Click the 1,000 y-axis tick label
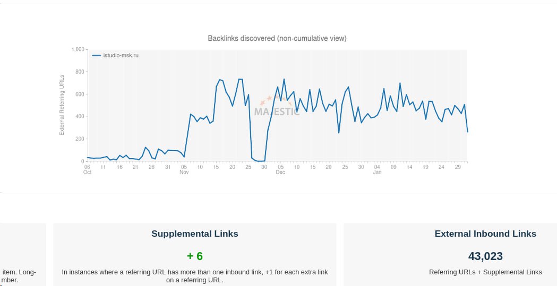The image size is (557, 286). (x=78, y=49)
